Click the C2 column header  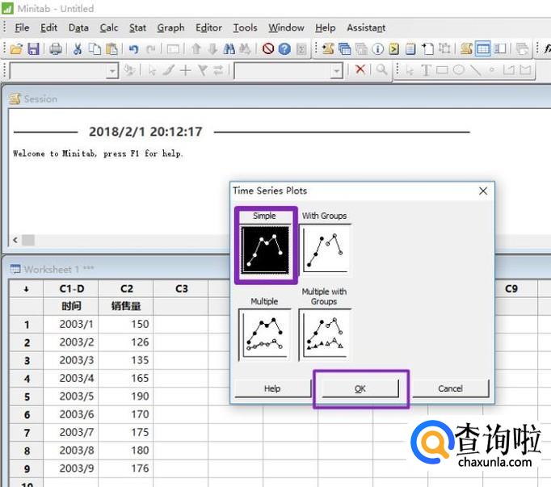coord(127,289)
